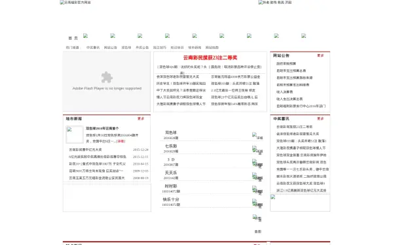Viewport: 393px width, 245px height.
Task: Open the 开奖公告 hot channel link
Action: coord(142,48)
